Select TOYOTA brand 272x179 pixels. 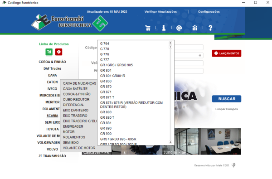tap(52, 129)
